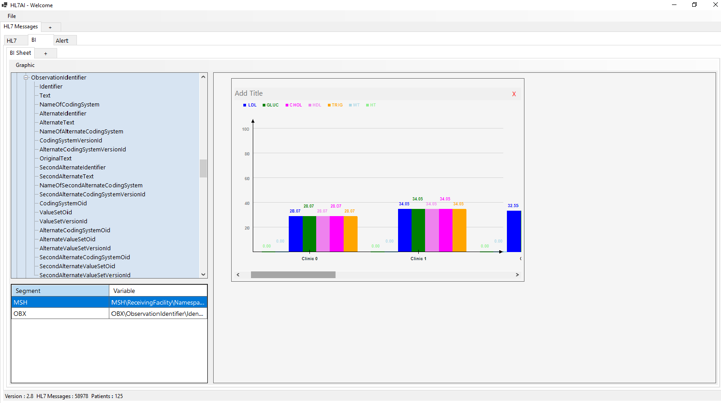The image size is (721, 403).
Task: Open the File menu
Action: coord(12,16)
